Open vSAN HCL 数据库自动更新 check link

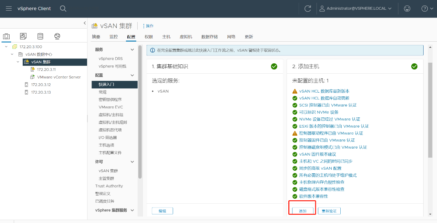pyautogui.click(x=324, y=98)
